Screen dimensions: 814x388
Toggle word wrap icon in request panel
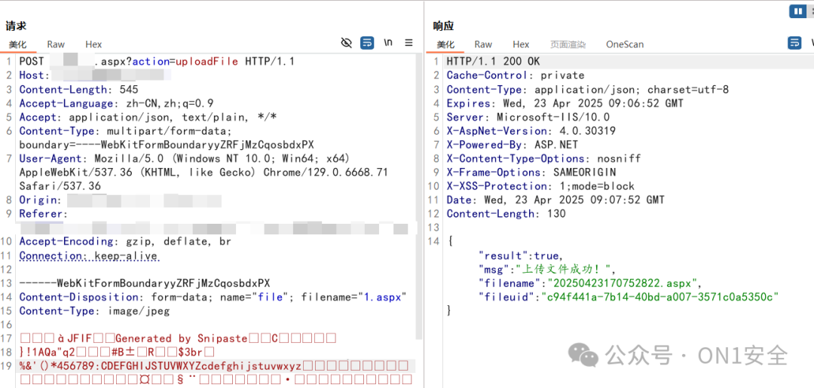click(367, 43)
